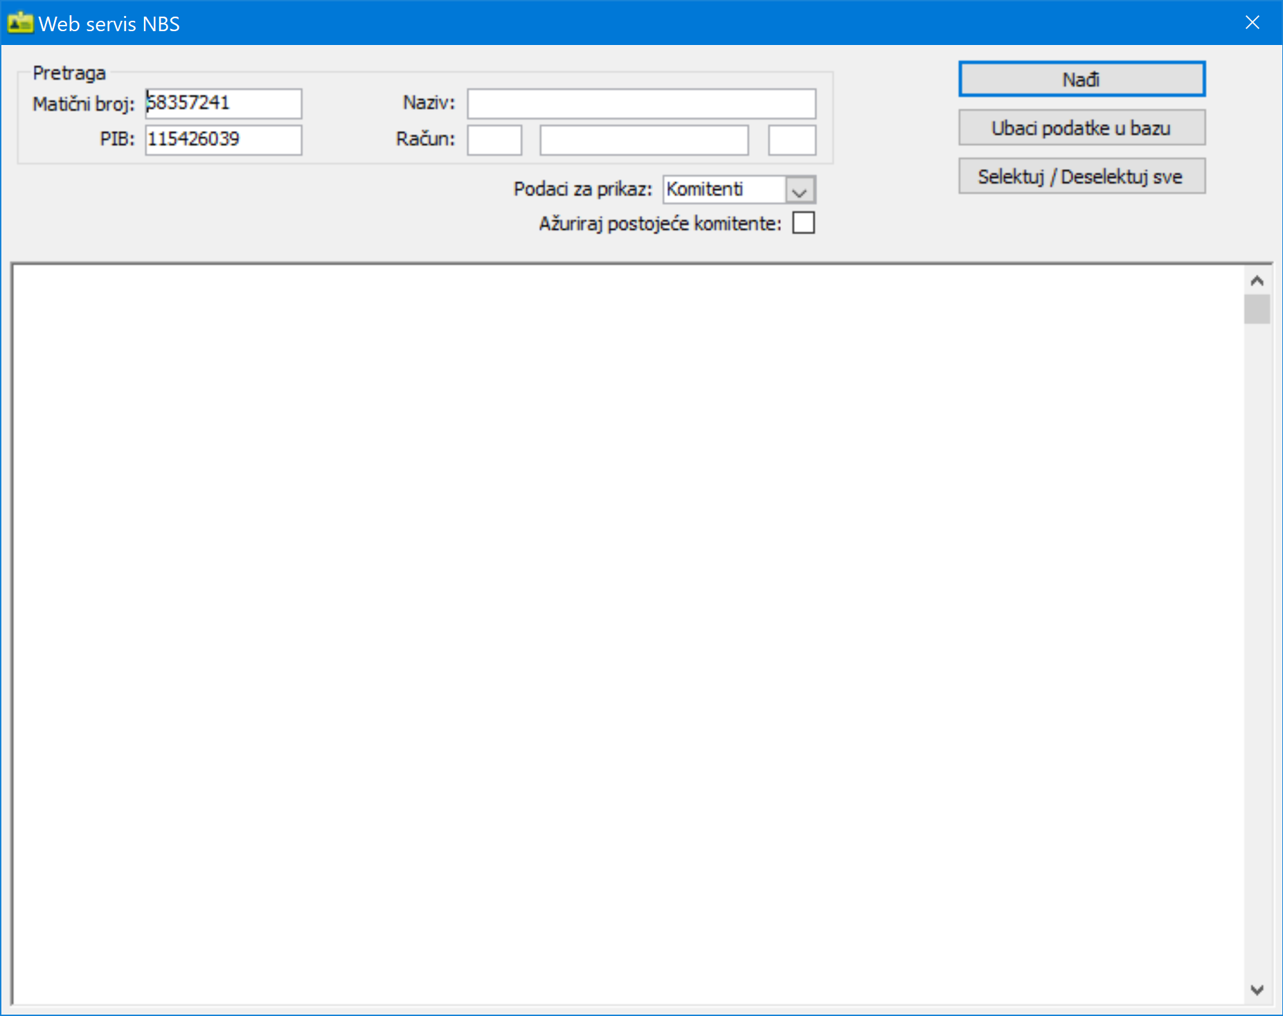Open the Podaci za prikaz dropdown
Screen dimensions: 1283x1016
click(800, 190)
